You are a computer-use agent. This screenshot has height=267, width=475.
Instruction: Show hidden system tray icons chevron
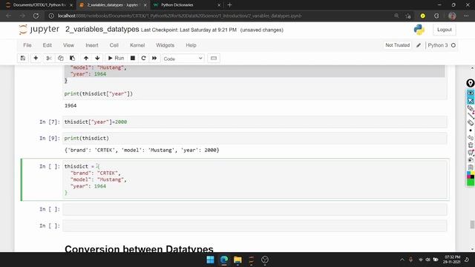point(402,260)
